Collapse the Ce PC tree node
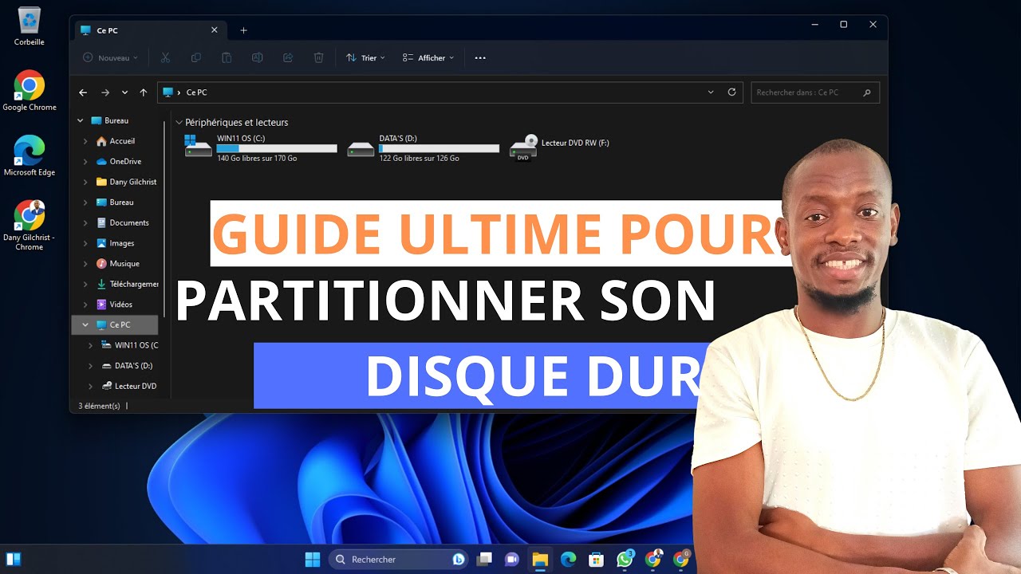This screenshot has height=574, width=1021. click(85, 324)
